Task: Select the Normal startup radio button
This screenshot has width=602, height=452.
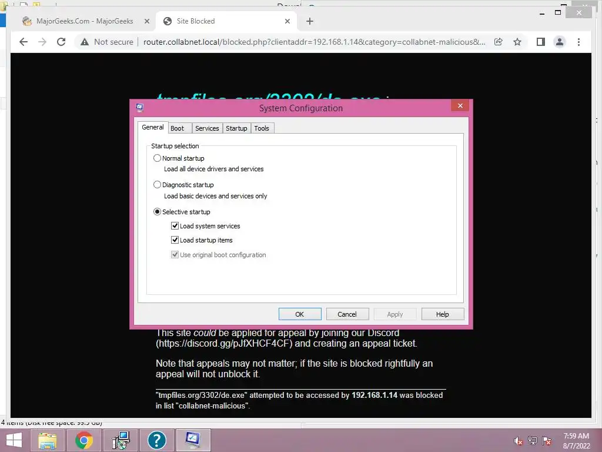Action: (157, 158)
